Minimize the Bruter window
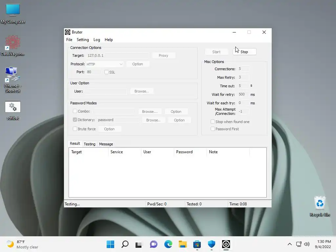This screenshot has width=336, height=252. (234, 32)
